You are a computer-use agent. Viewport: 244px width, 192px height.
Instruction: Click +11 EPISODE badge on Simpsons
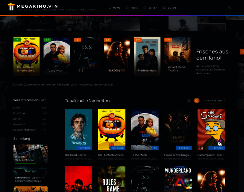pyautogui.click(x=217, y=148)
